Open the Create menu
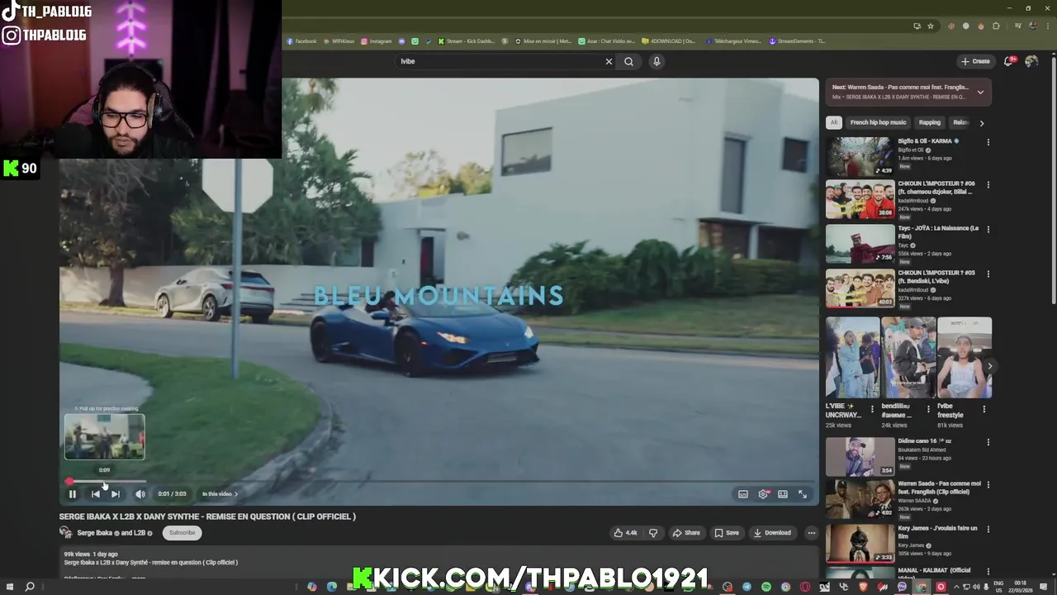 974,61
